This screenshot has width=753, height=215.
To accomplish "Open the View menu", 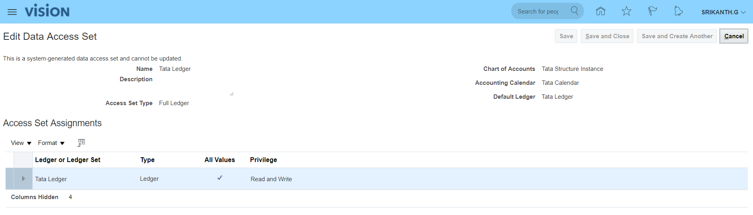I will tap(21, 143).
